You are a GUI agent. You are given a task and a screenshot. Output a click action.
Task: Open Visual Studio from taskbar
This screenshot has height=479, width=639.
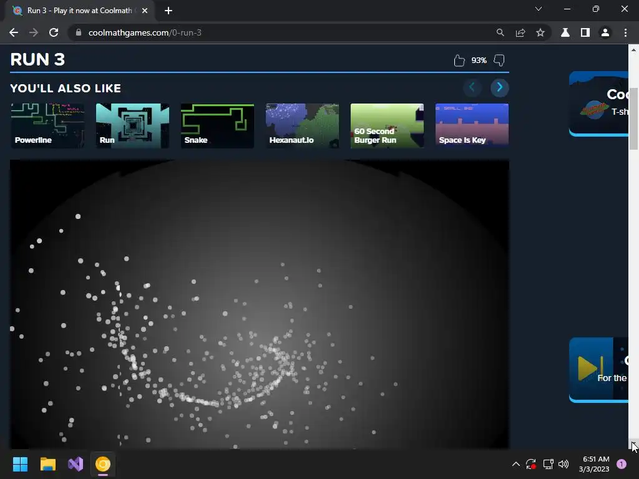click(x=76, y=464)
